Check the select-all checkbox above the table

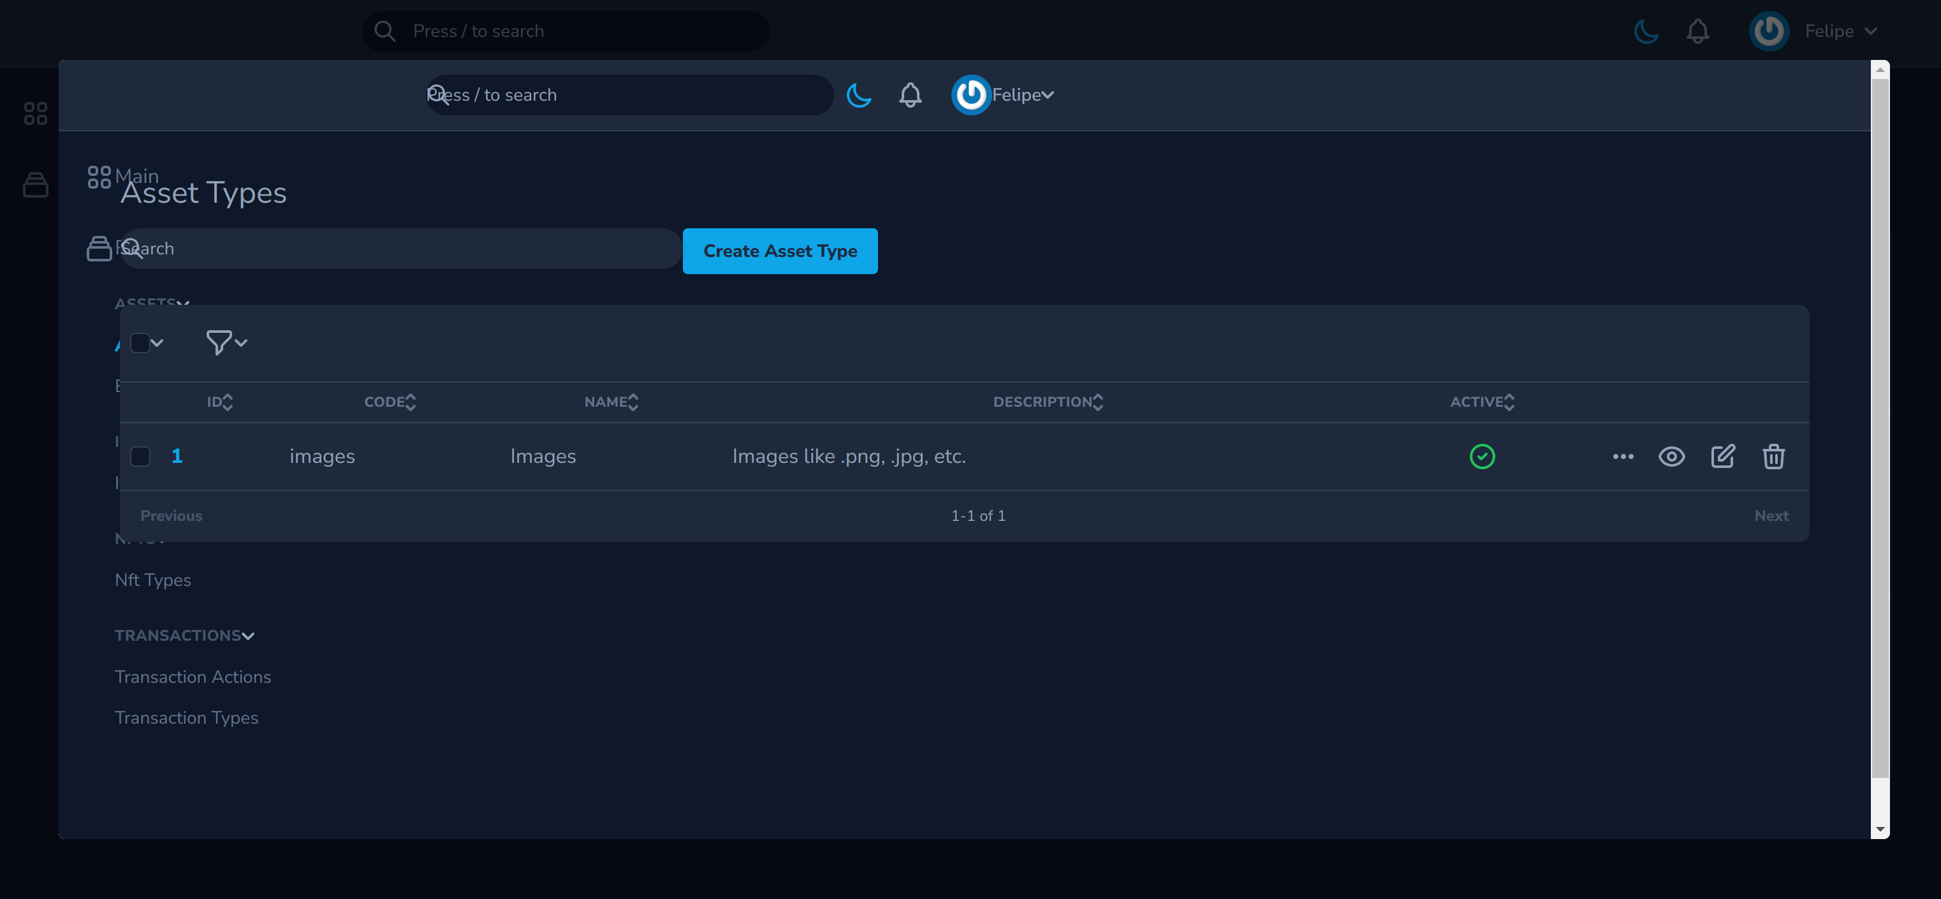click(140, 342)
